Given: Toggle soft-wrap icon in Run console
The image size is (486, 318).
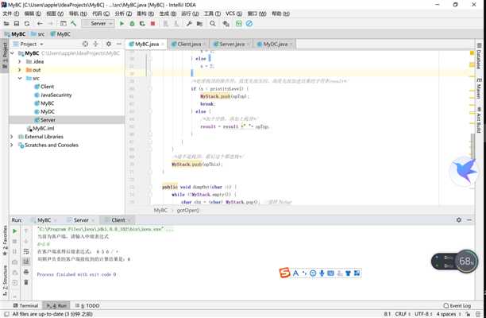Looking at the screenshot, I should (26, 251).
